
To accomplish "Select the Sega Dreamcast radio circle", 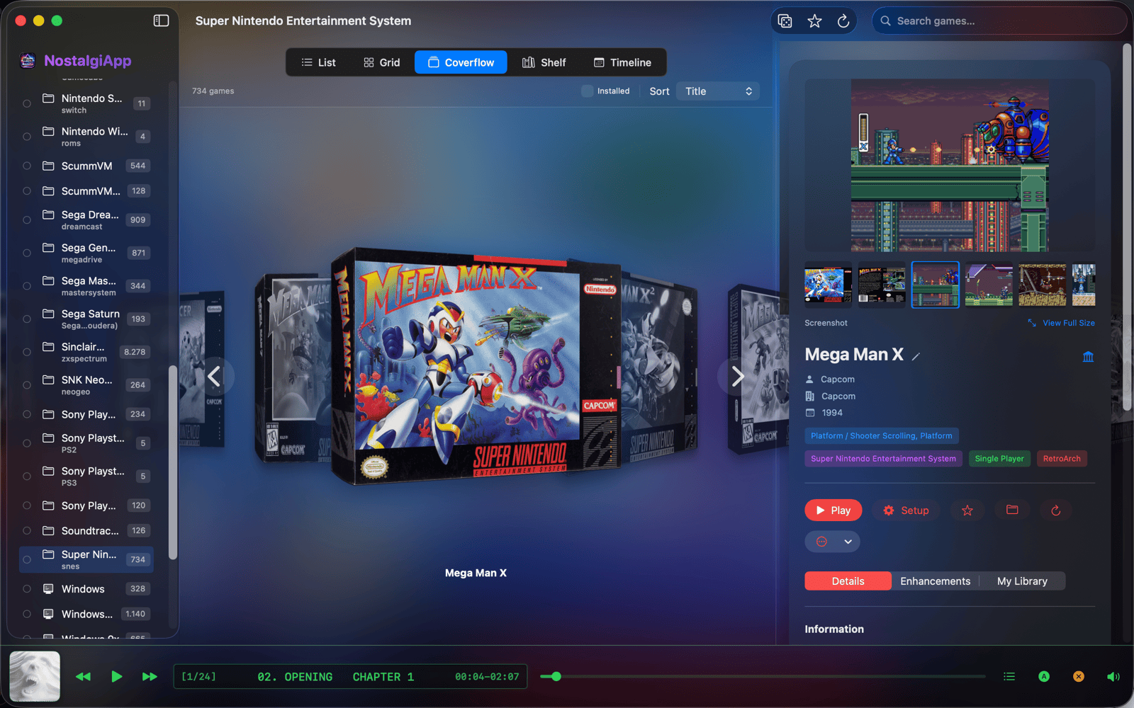I will (27, 220).
